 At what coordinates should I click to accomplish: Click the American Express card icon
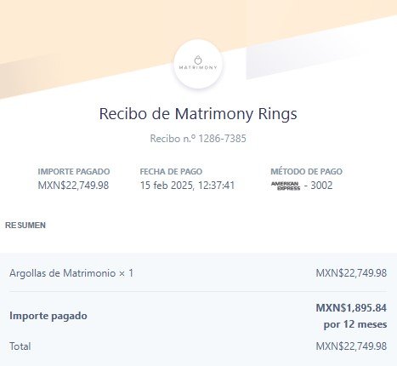tap(286, 186)
